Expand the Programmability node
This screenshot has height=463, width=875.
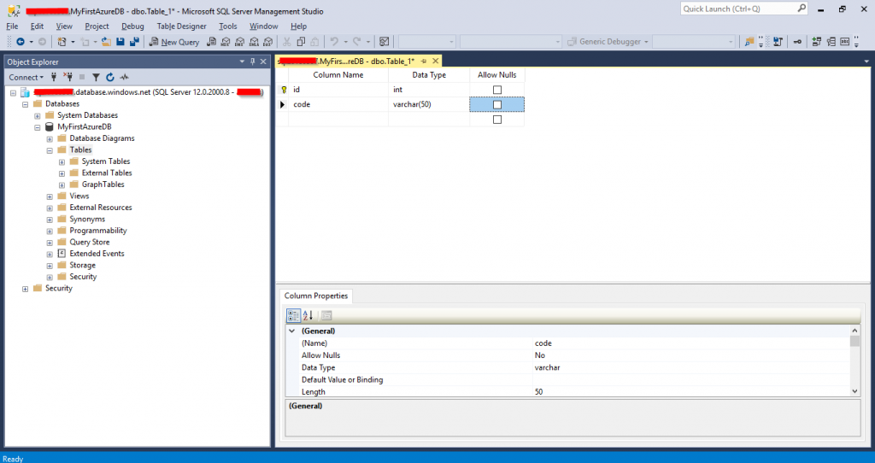(x=50, y=231)
